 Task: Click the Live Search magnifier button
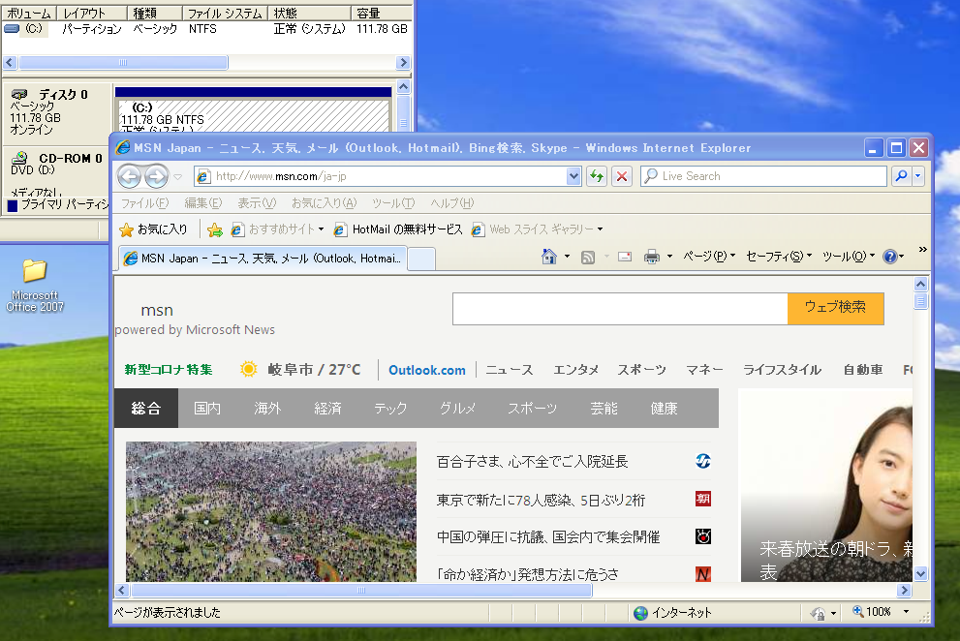pyautogui.click(x=901, y=176)
